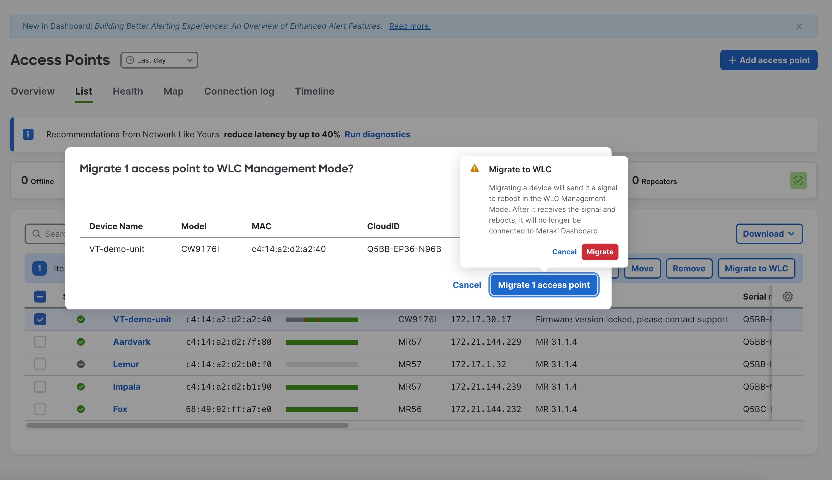Click the green health status icon near Repeaters
This screenshot has width=832, height=480.
(798, 180)
